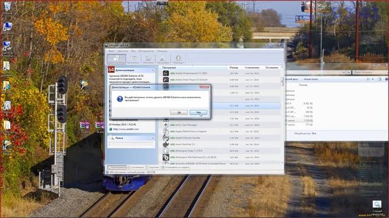
Task: Click the Деинсталлятор toolbar button
Action: [116, 59]
